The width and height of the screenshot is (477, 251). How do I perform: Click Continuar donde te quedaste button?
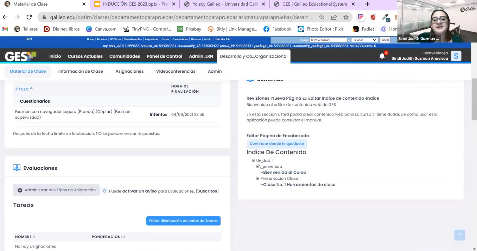[x=276, y=144]
